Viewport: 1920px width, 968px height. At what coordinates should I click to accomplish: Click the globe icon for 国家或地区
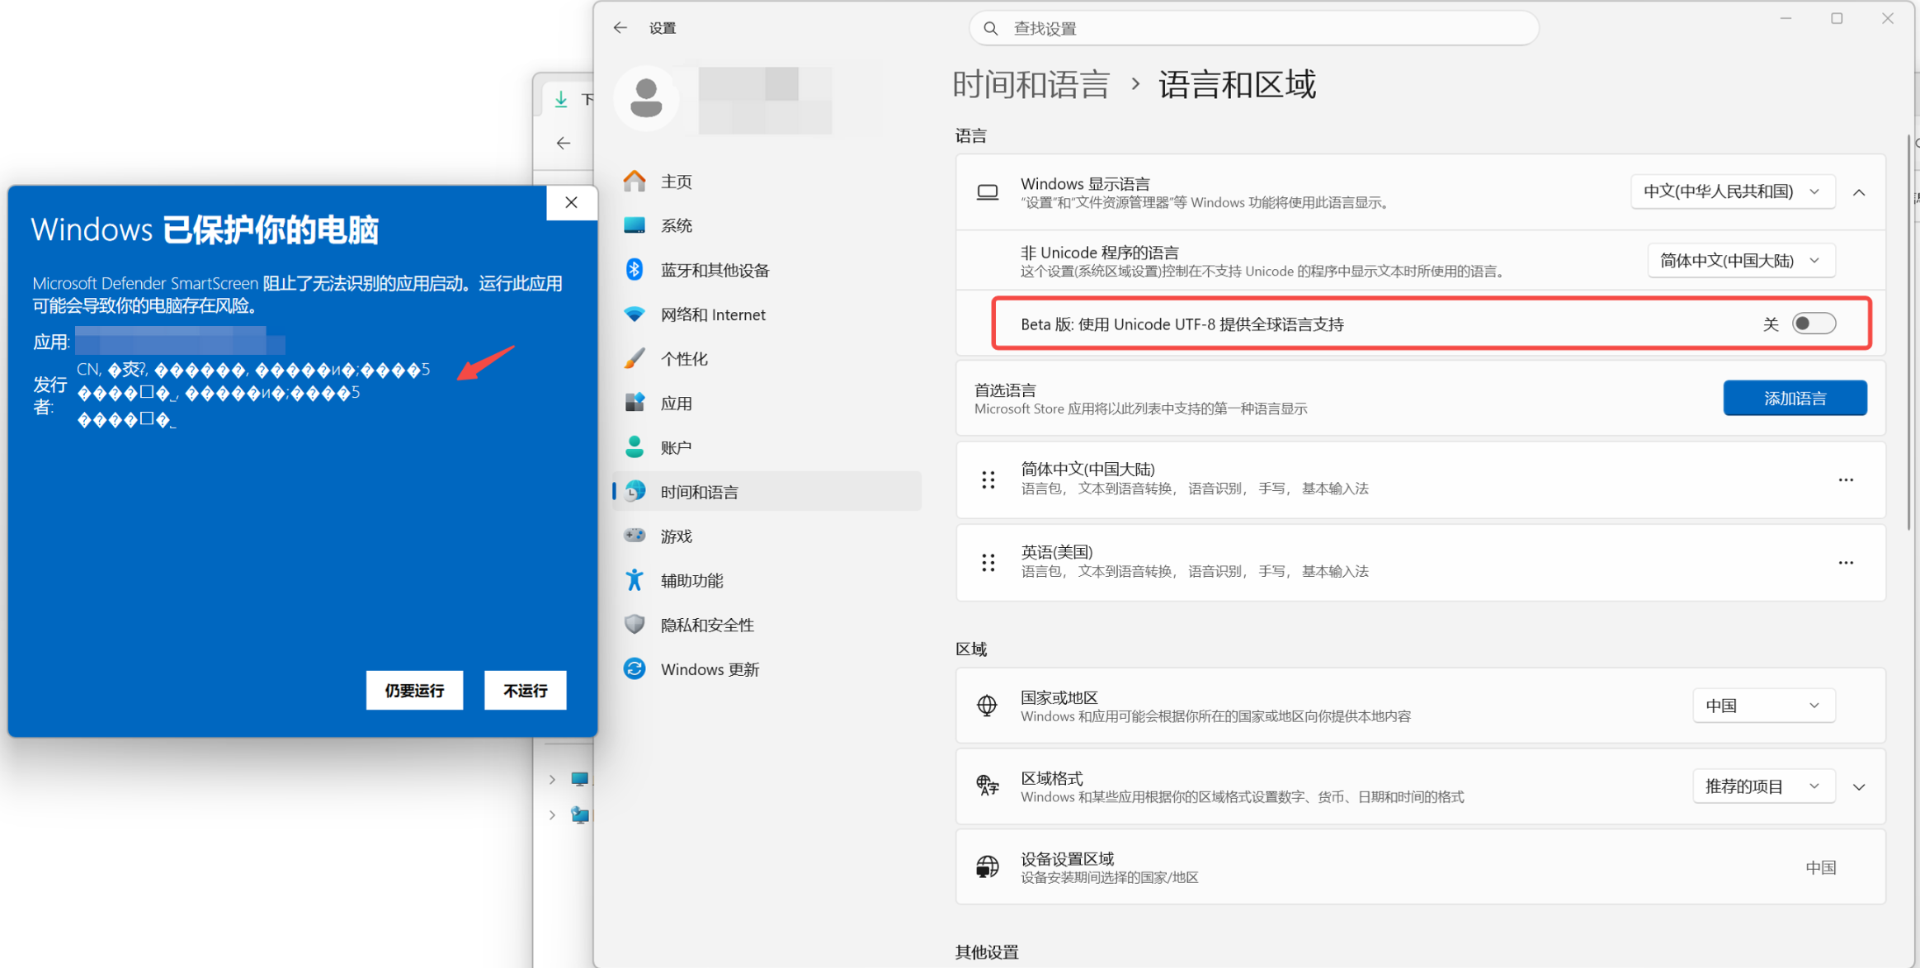987,706
